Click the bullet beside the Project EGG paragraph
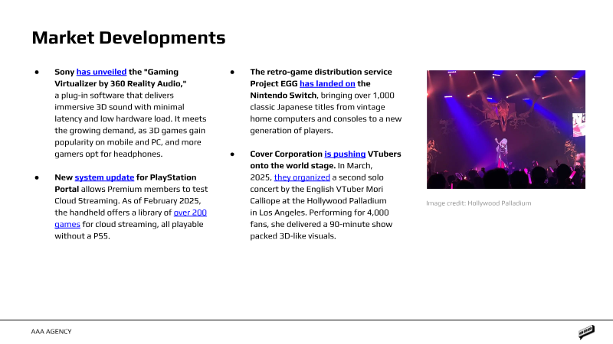Viewport: 613px width, 344px height. click(x=232, y=72)
